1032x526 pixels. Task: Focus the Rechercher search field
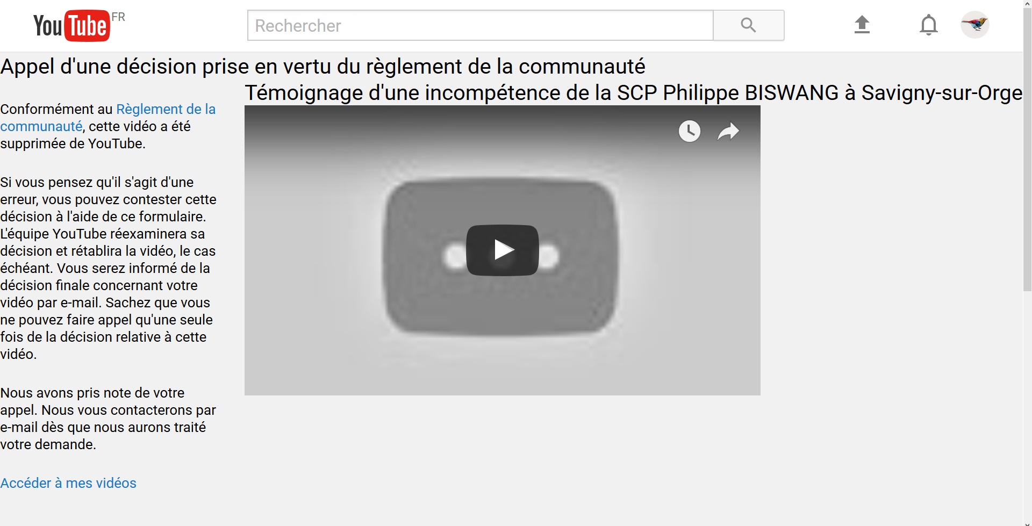pos(480,25)
